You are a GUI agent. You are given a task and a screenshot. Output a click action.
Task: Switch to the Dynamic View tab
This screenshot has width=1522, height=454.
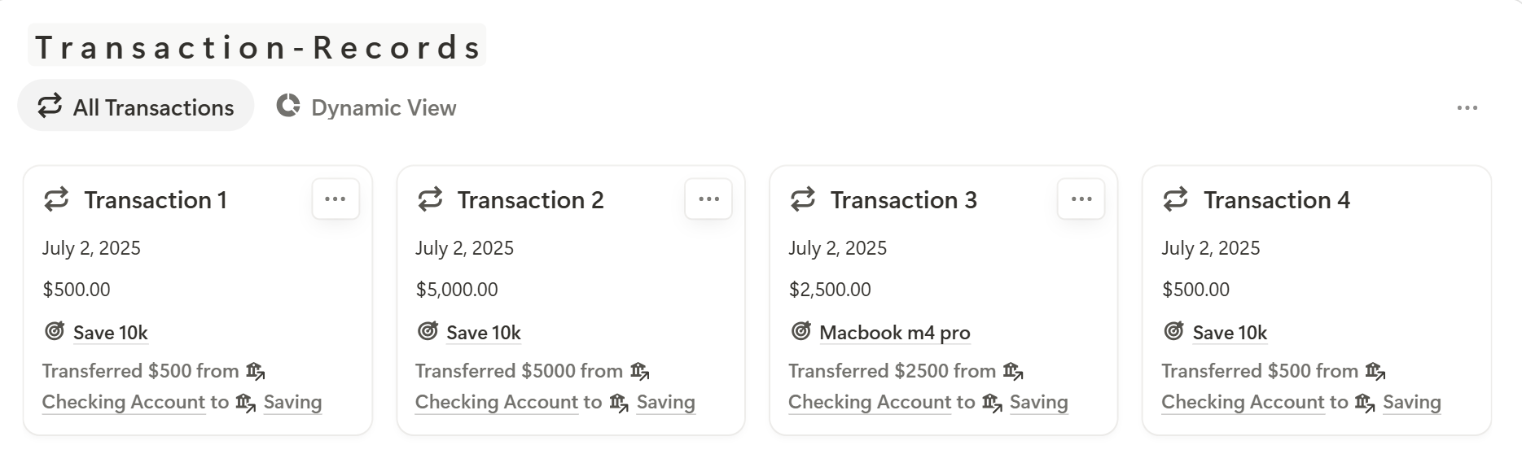point(366,107)
